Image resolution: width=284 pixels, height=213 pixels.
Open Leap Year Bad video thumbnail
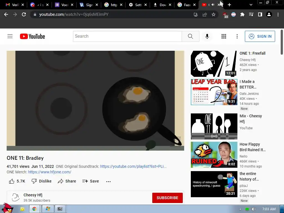(x=214, y=92)
